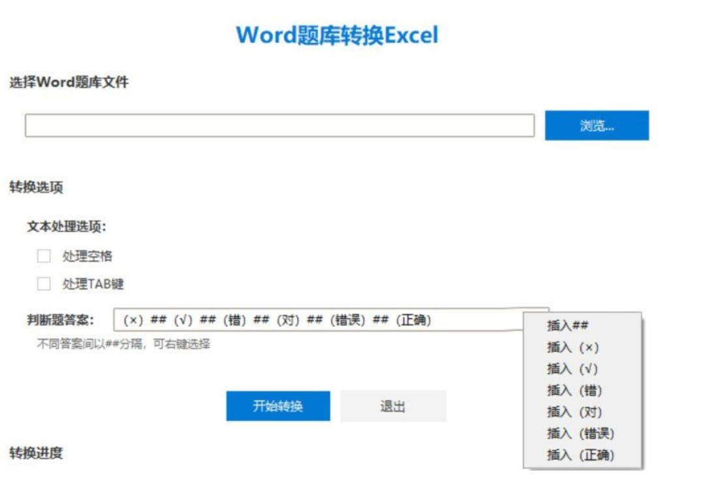
Task: Enable the 处理空格 checkbox
Action: point(43,255)
